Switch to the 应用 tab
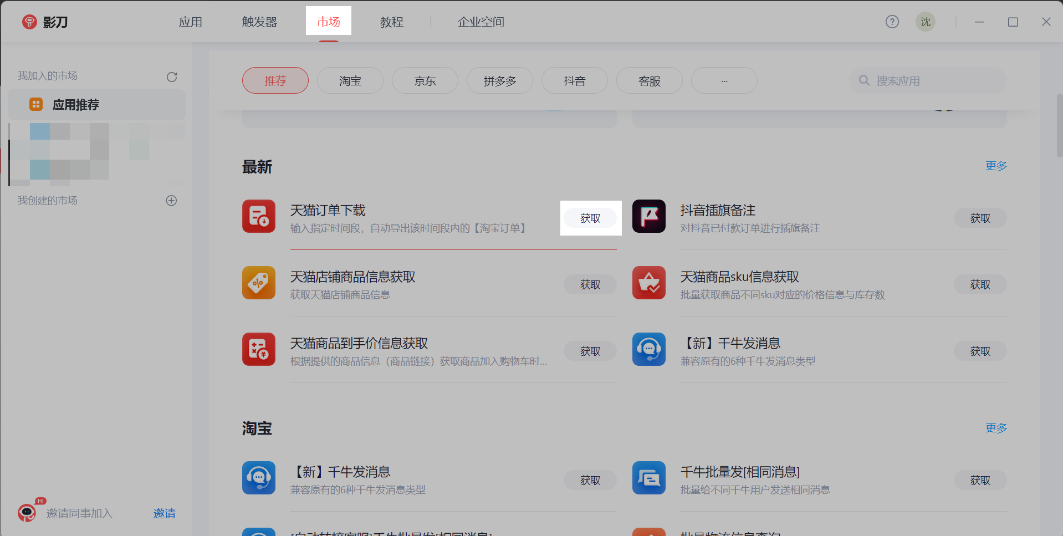Viewport: 1063px width, 536px height. 191,22
